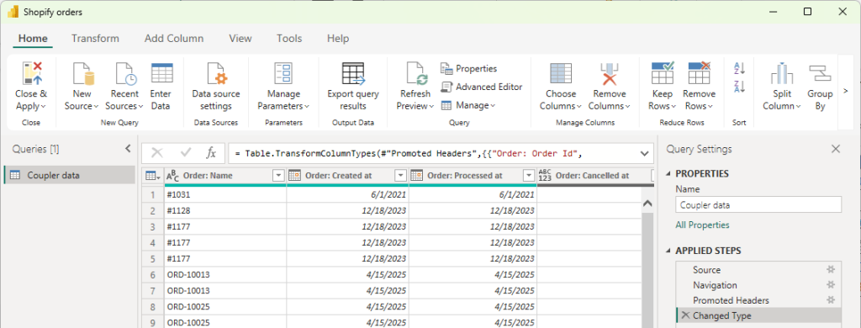Open filter dropdown for Order: Processed at
The image size is (861, 328).
coord(530,176)
